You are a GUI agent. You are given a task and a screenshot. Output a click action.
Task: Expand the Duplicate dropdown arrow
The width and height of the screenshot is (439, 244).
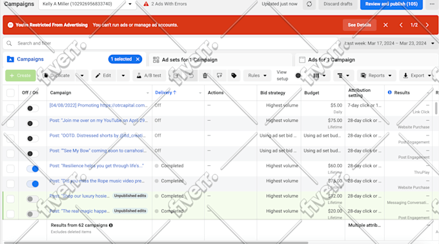[x=82, y=76]
